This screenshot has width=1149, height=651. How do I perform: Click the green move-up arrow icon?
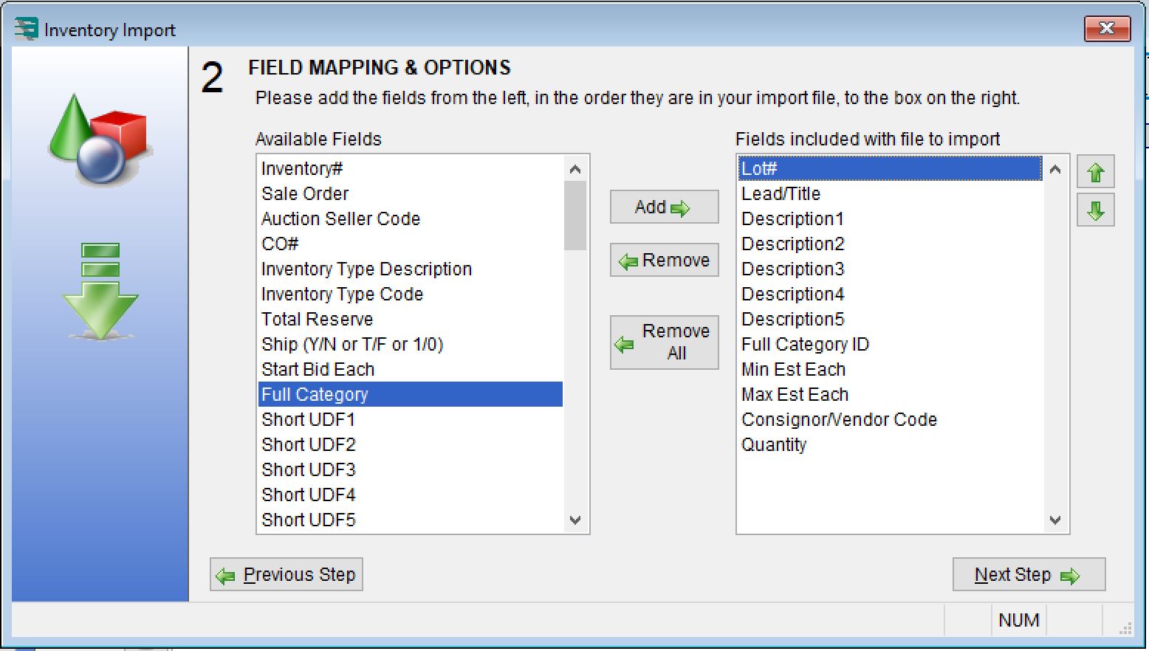point(1096,173)
